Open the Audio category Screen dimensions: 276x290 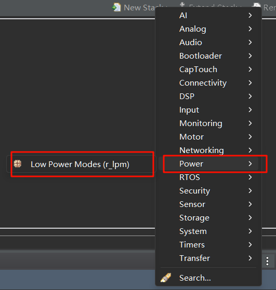point(208,43)
